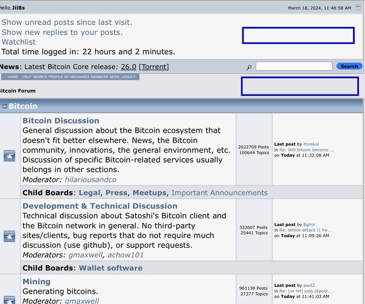Open the Bitcoin Core 26.0 release link
Screen dimensions: 365x304
click(x=128, y=67)
